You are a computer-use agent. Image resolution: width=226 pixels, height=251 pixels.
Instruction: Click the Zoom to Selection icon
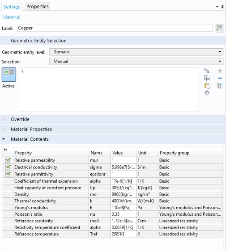coord(207,93)
